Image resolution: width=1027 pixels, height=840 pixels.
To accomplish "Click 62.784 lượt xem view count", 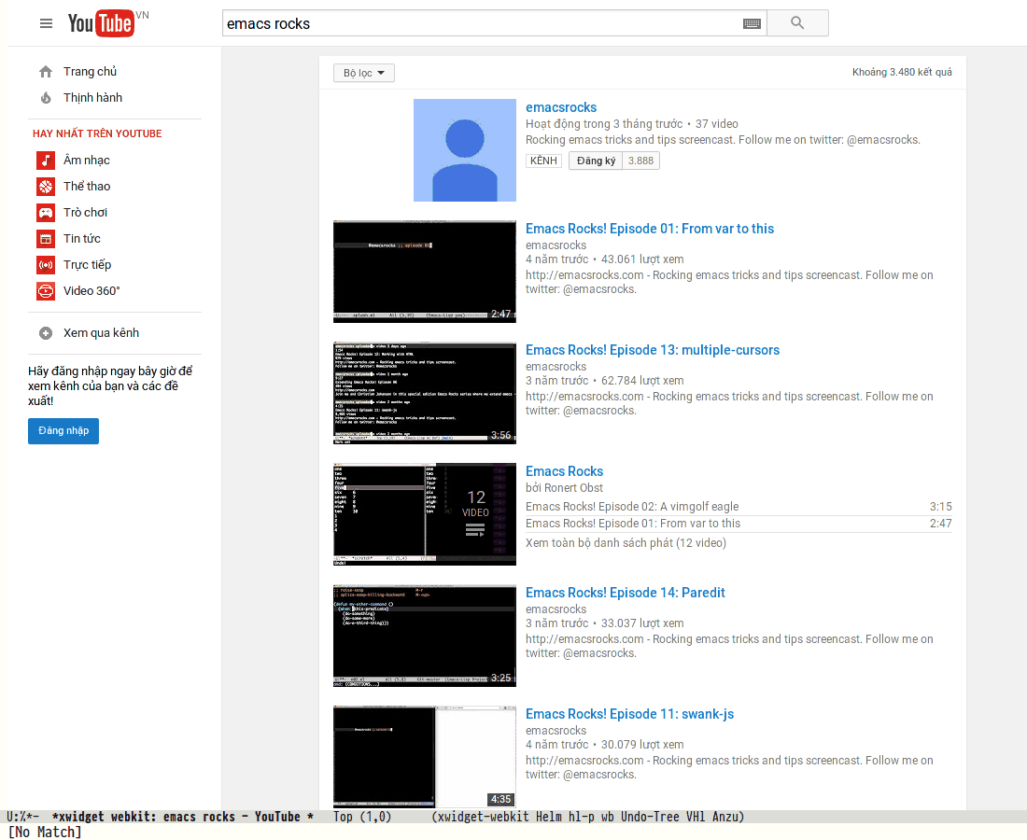I will click(642, 381).
